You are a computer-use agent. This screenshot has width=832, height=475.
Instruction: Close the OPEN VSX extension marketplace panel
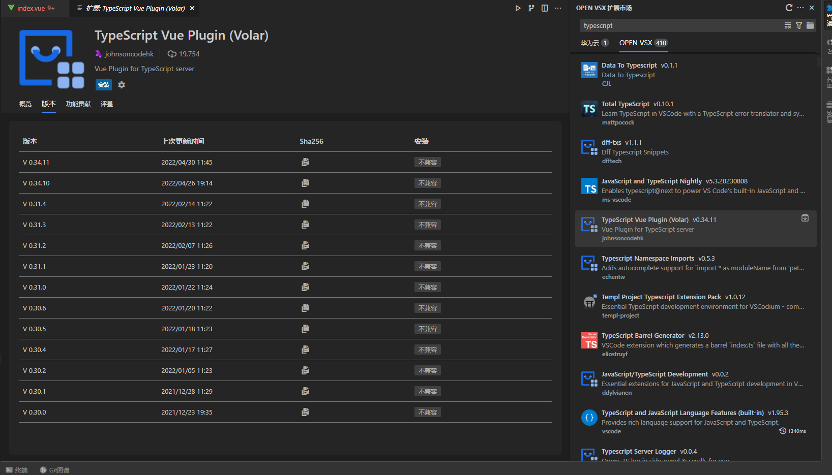pos(812,8)
